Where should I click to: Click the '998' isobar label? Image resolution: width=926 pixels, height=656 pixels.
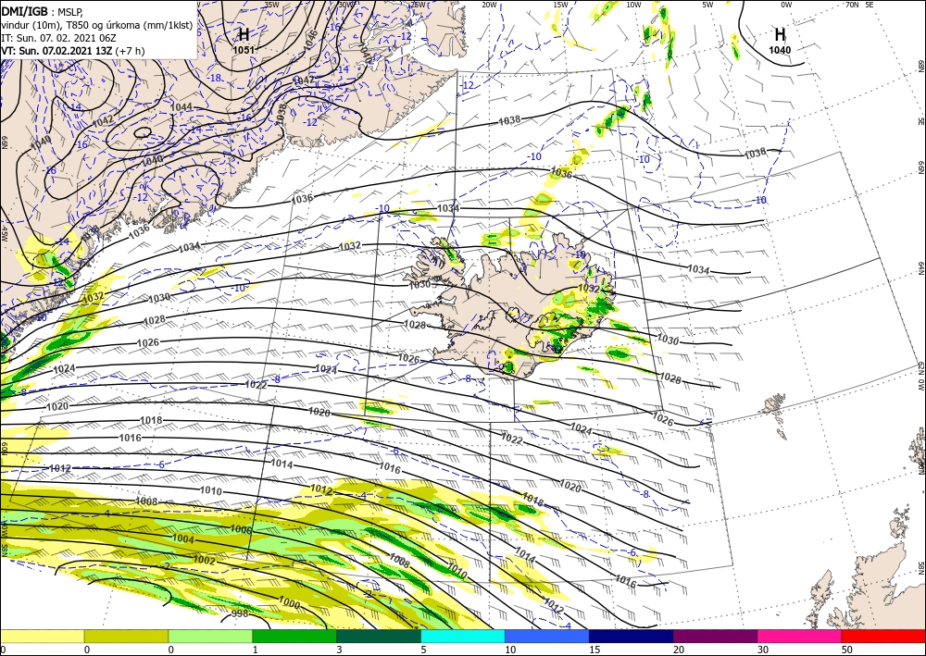[x=239, y=613]
